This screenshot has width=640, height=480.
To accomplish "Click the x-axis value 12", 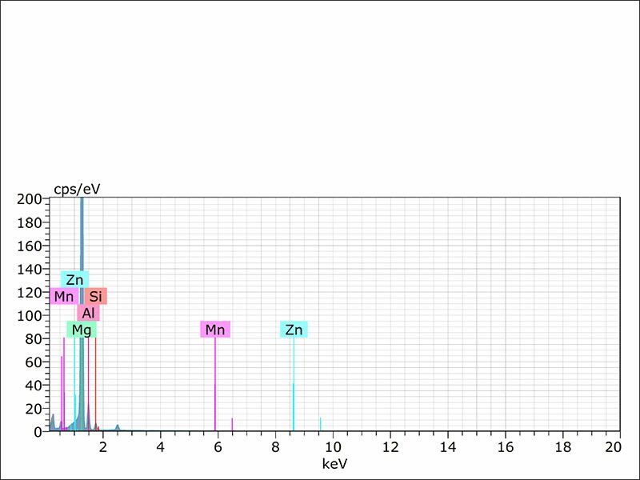I will pyautogui.click(x=390, y=447).
